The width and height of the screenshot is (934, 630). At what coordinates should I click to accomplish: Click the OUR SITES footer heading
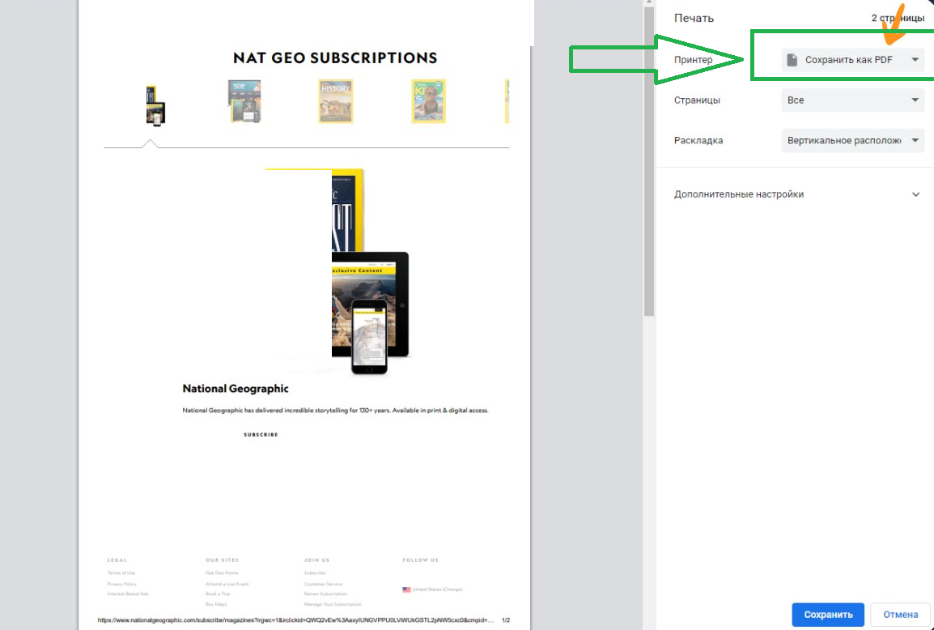[x=223, y=560]
